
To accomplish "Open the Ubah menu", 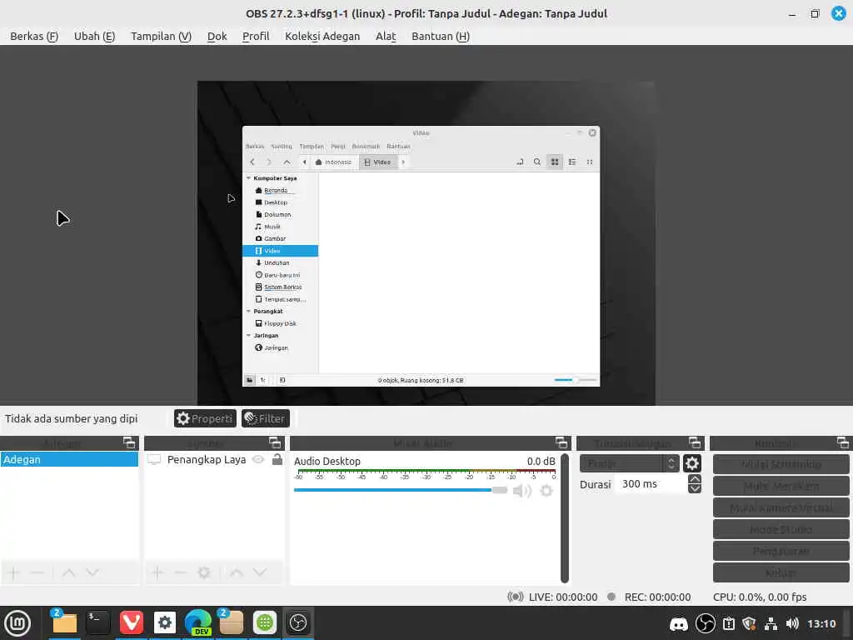I will click(x=95, y=37).
